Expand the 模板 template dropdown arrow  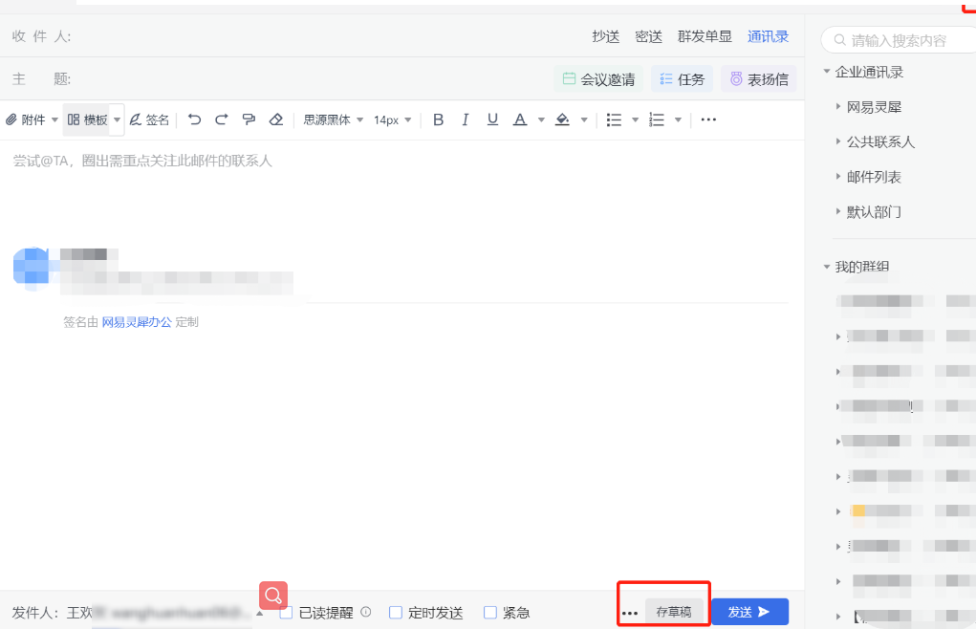[117, 119]
